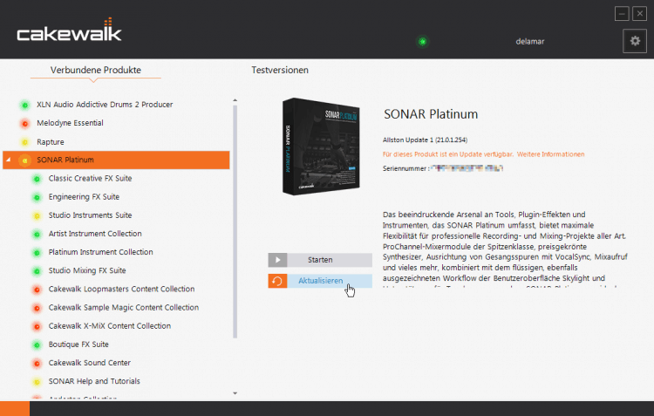The height and width of the screenshot is (416, 654).
Task: Select Boutique FX Suite
Action: click(x=78, y=344)
